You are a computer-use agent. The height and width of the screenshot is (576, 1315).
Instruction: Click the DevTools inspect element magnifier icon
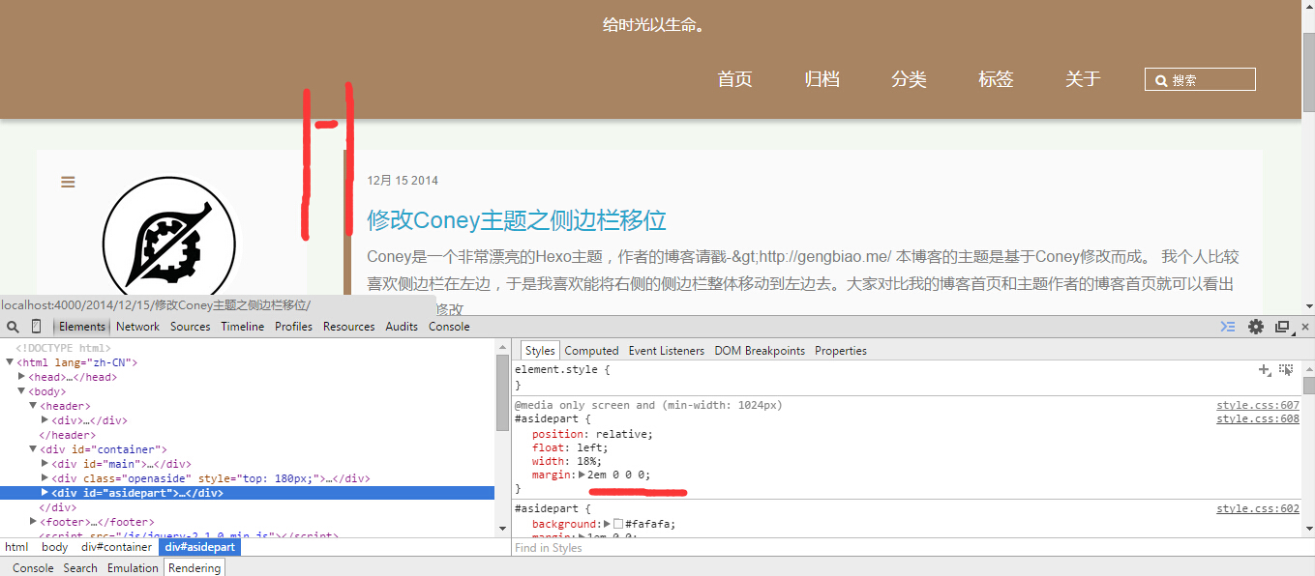coord(13,327)
